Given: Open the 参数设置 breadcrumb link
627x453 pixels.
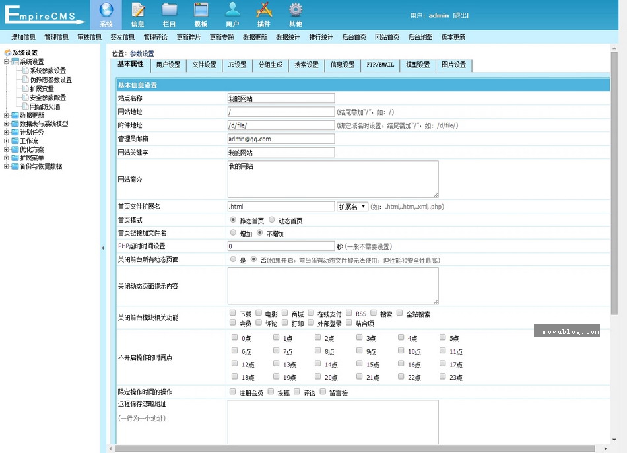Looking at the screenshot, I should (142, 53).
